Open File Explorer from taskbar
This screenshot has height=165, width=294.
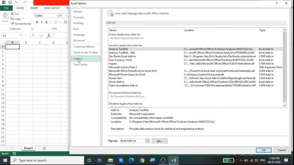point(110,160)
